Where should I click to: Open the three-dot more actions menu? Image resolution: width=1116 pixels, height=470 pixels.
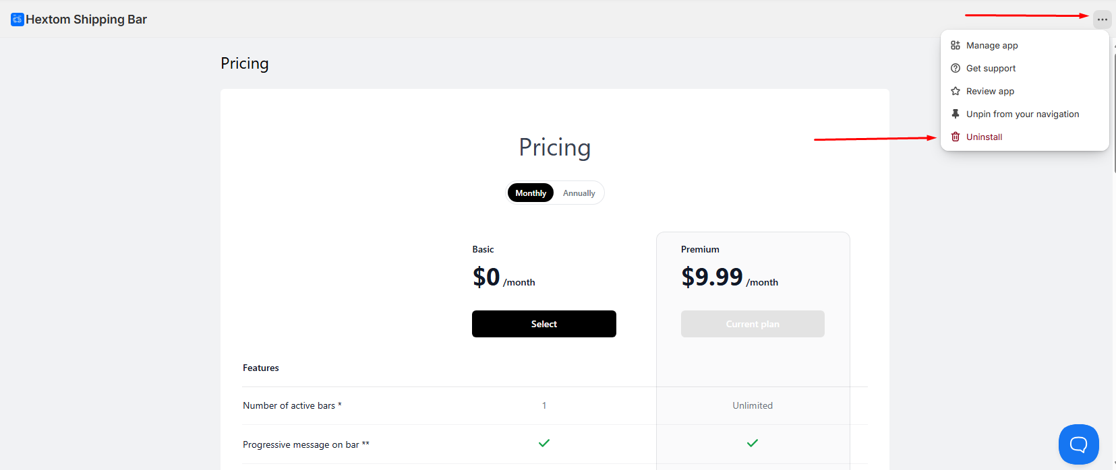(x=1102, y=20)
